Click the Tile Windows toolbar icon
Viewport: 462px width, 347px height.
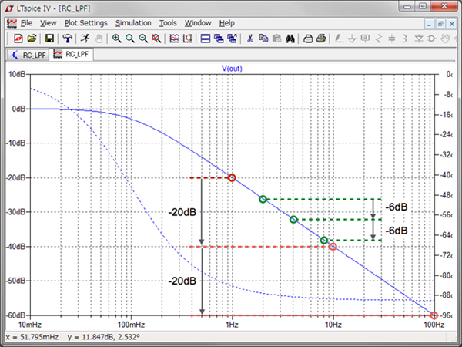[x=206, y=38]
